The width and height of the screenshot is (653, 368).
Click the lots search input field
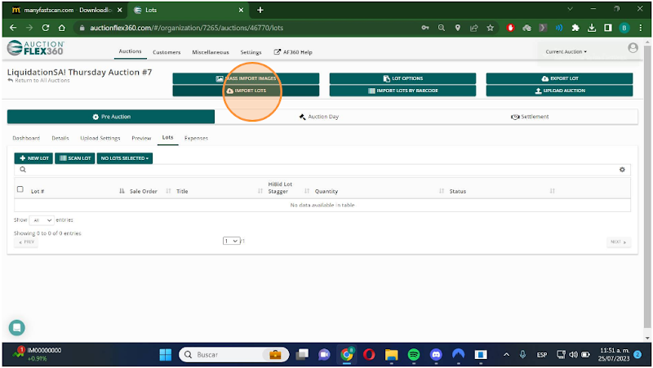pyautogui.click(x=318, y=170)
